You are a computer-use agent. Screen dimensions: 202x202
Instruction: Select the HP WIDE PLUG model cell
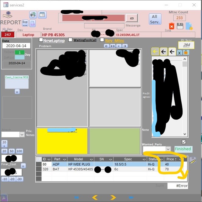(x=81, y=164)
